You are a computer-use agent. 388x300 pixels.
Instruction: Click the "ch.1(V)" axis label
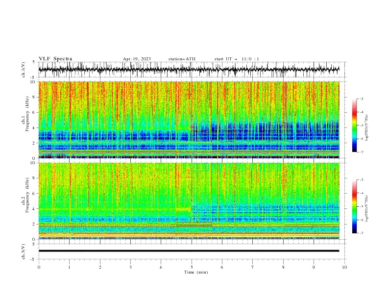tap(24, 70)
